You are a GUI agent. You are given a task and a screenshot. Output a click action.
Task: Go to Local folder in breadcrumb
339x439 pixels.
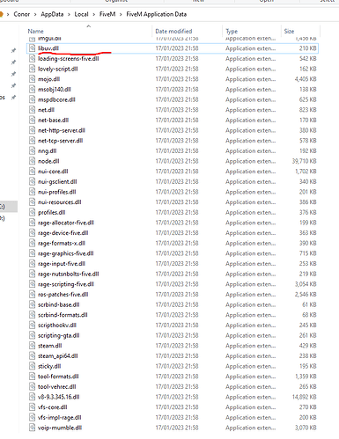click(81, 14)
